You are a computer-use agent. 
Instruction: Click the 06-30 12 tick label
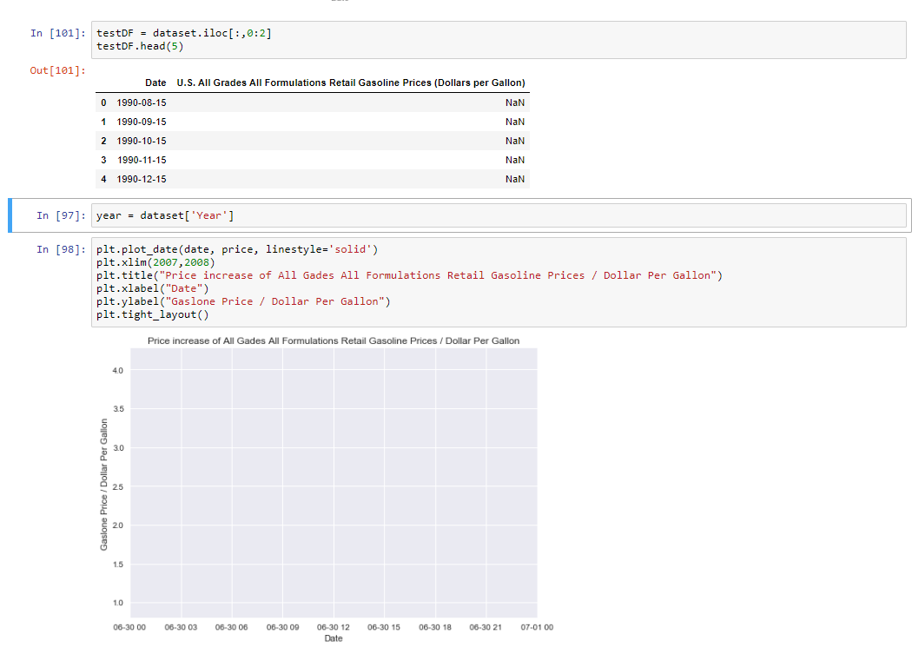[334, 627]
